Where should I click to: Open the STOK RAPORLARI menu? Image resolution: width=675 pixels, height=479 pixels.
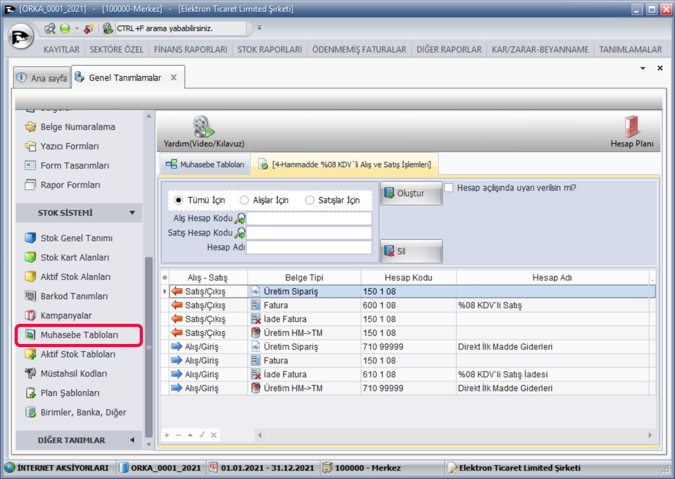point(270,49)
